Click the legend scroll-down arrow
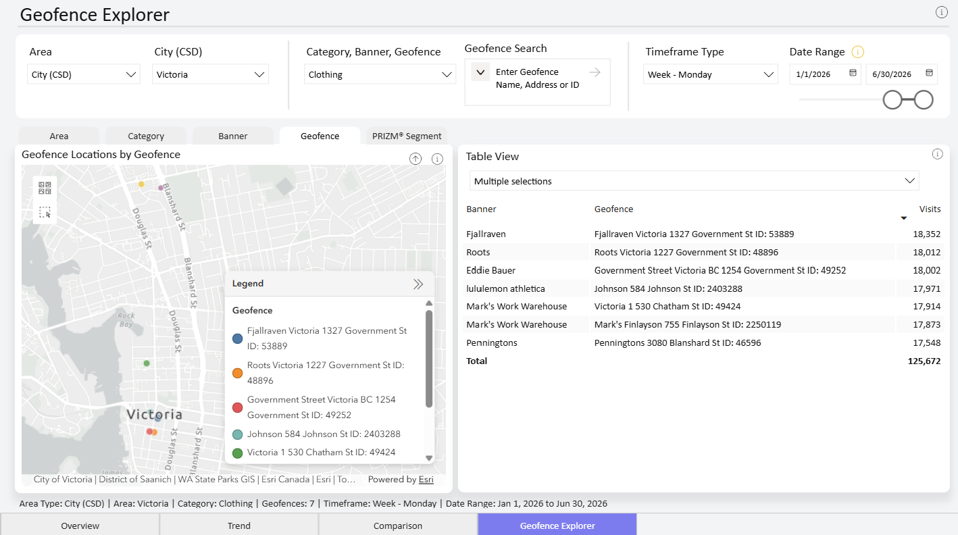 [x=429, y=457]
